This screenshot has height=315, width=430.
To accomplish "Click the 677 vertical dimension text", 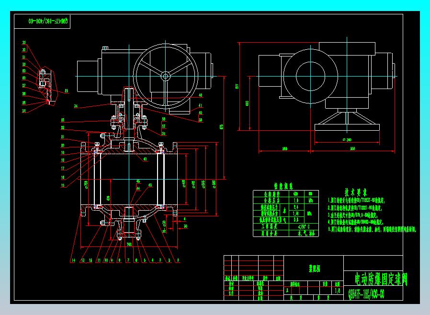I will tap(237, 86).
